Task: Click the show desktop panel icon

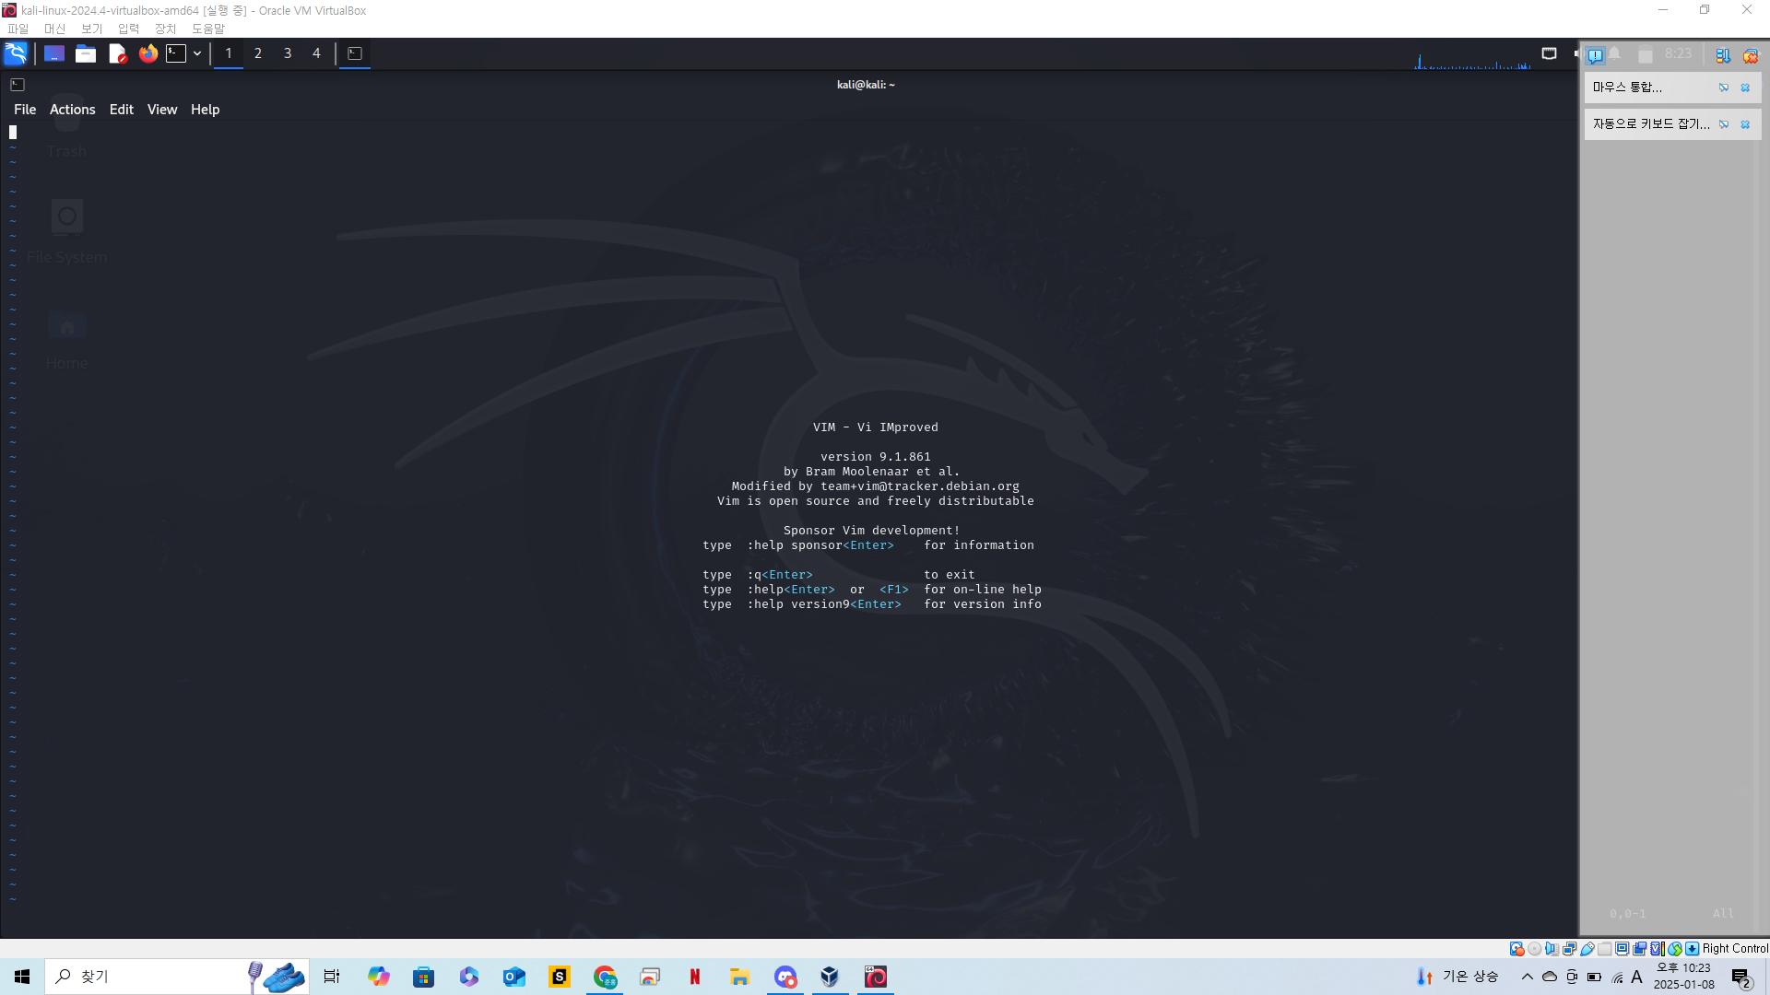Action: point(54,53)
